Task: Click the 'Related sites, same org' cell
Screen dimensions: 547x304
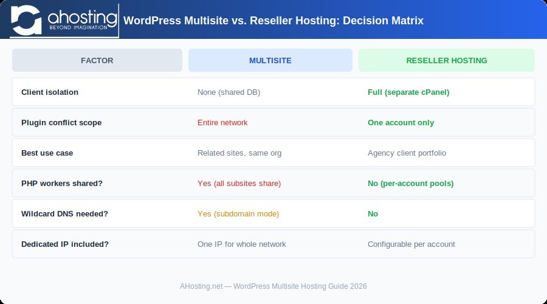Action: click(x=239, y=153)
